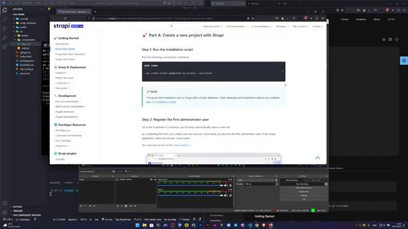Open Resource Center in Strapi docs nav
This screenshot has height=229, width=408.
[212, 26]
